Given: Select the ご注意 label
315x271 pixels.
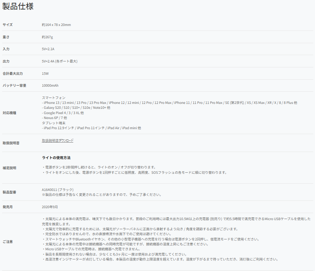Looking at the screenshot, I should coord(8,242).
